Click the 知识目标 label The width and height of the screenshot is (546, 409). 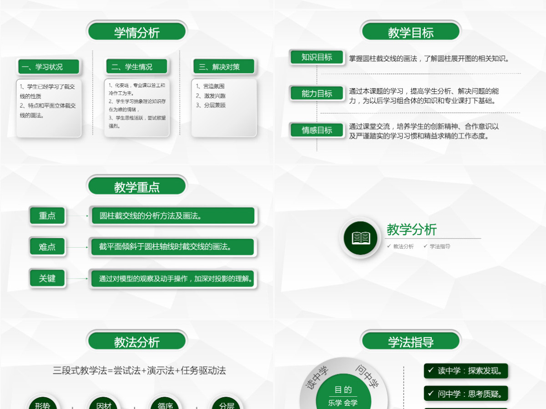(x=317, y=57)
